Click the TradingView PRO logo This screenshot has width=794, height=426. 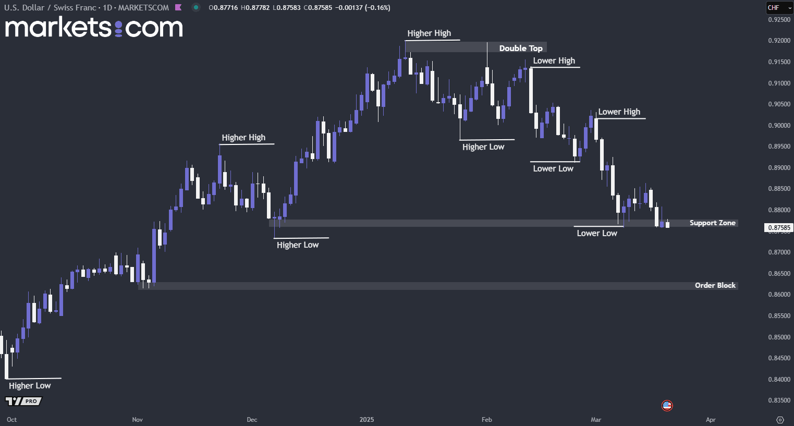(23, 401)
